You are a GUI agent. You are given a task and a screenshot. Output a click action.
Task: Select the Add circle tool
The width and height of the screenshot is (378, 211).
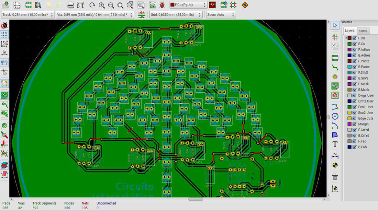pos(335,116)
